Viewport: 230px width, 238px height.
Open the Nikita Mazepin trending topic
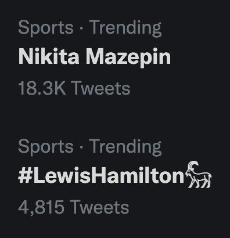click(x=95, y=57)
